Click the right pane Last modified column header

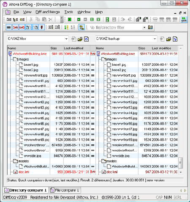[x=165, y=48]
